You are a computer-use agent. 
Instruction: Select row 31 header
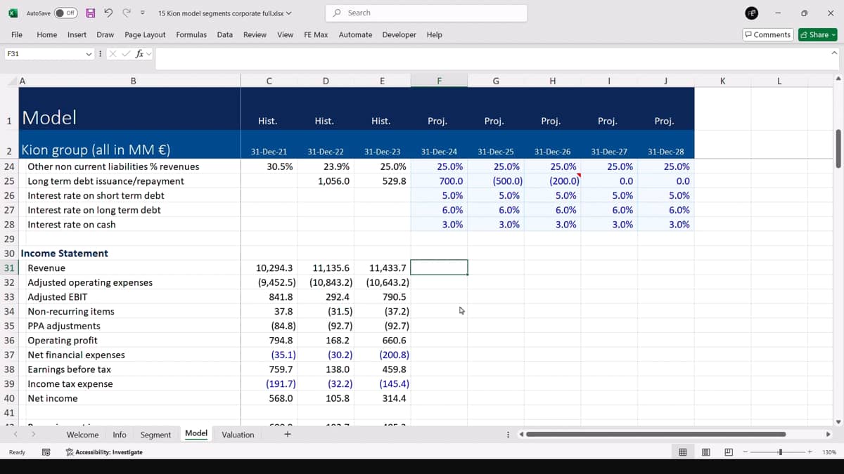coord(9,268)
